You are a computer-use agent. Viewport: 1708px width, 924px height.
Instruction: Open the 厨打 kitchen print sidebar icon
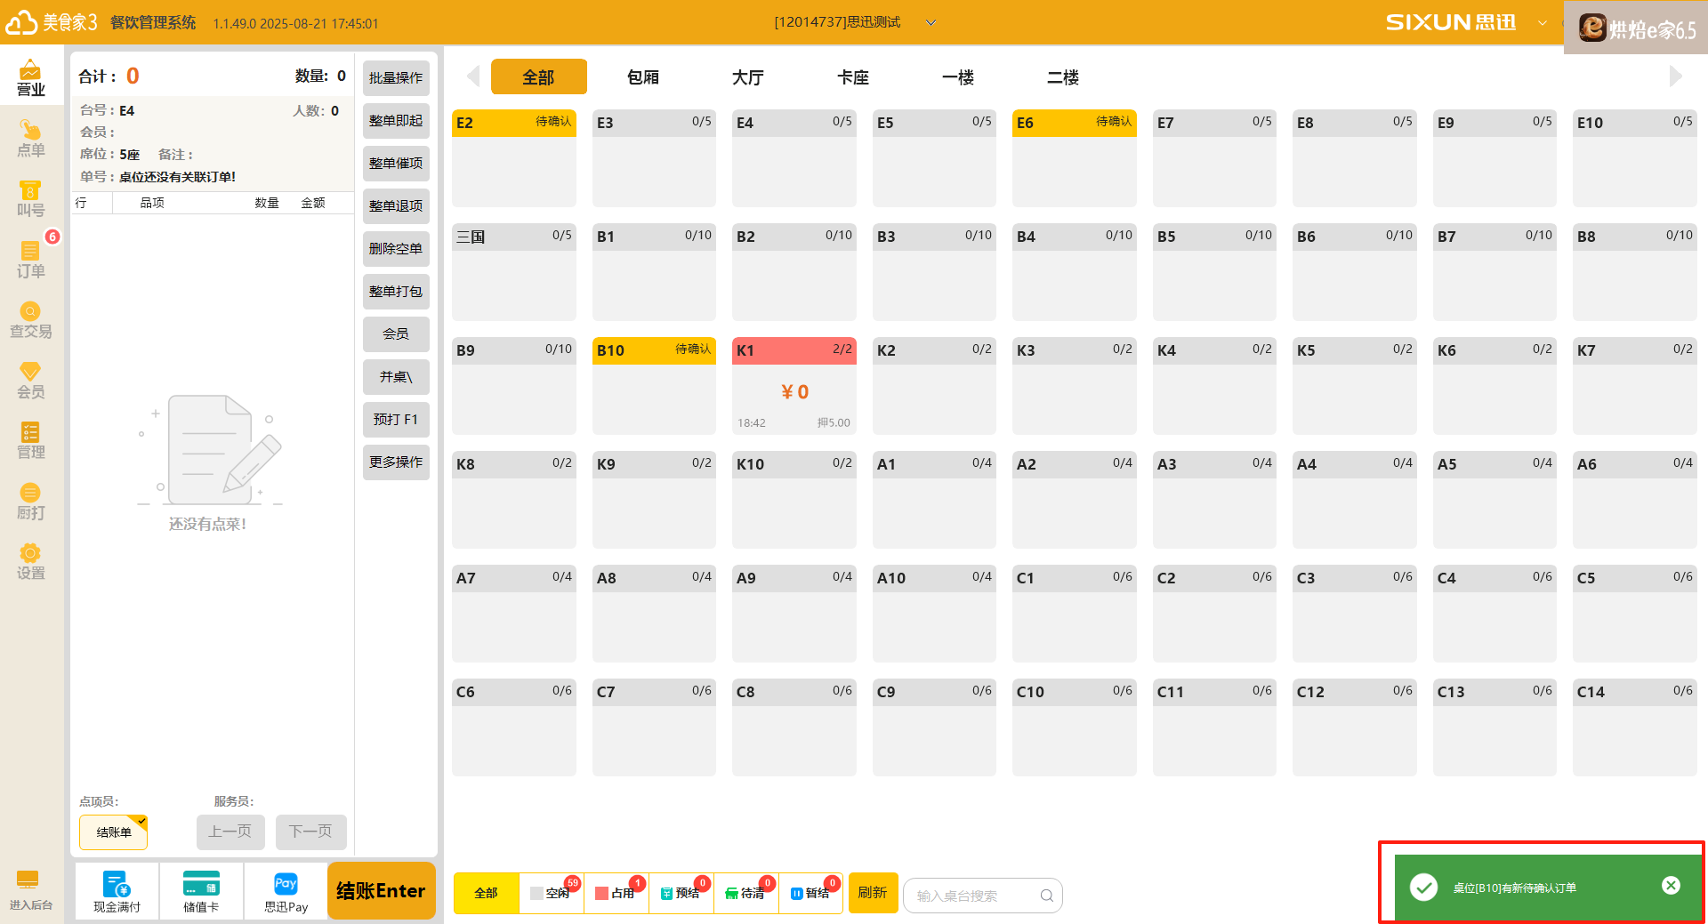point(30,501)
